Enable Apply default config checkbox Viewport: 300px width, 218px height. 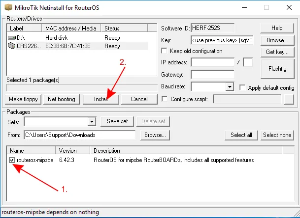coord(242,87)
